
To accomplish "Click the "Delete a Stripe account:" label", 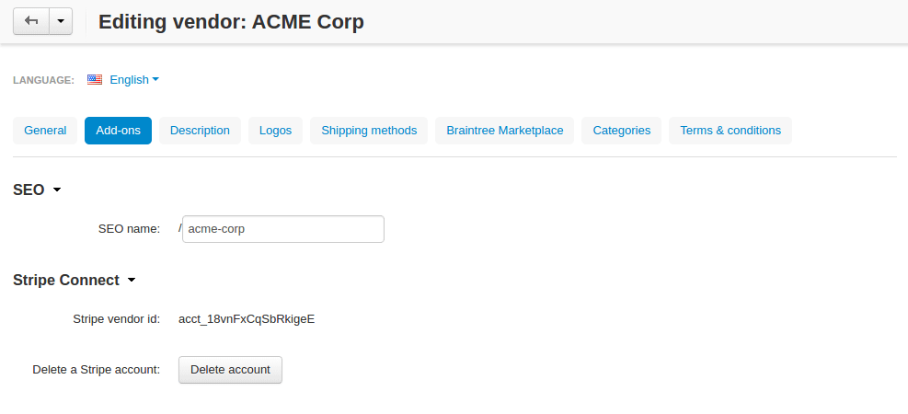I will pyautogui.click(x=96, y=370).
